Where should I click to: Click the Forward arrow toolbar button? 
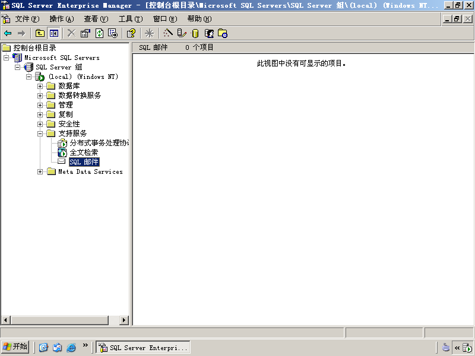(21, 33)
